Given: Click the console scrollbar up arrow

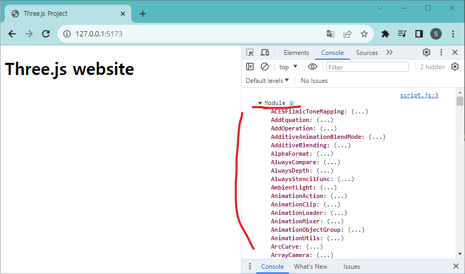Looking at the screenshot, I should pos(460,92).
